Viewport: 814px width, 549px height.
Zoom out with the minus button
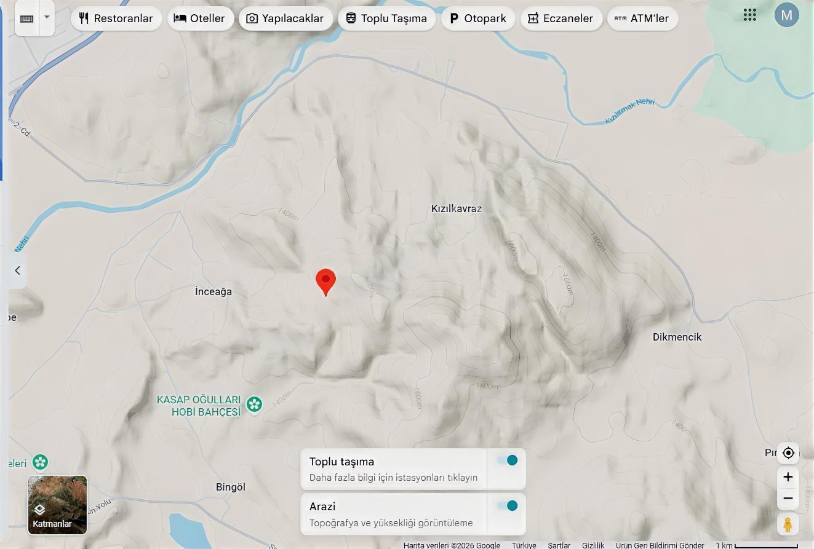pyautogui.click(x=788, y=499)
